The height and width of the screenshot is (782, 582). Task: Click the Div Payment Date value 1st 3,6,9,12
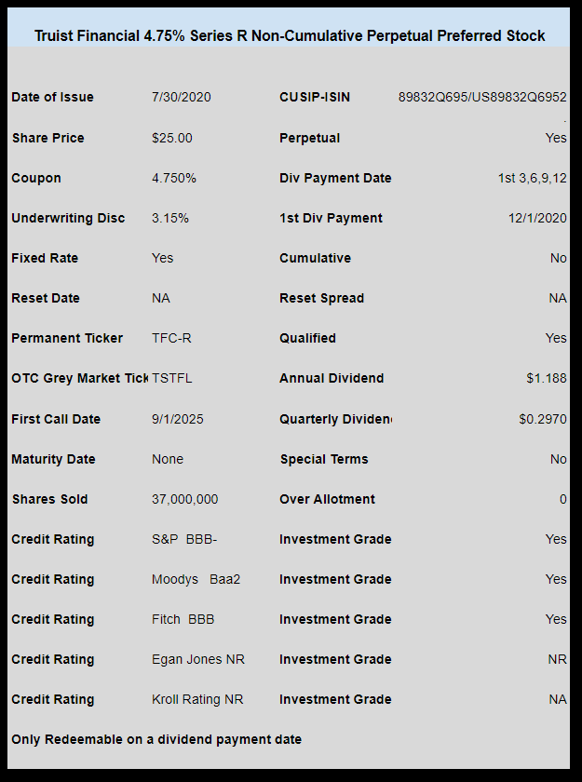click(532, 178)
